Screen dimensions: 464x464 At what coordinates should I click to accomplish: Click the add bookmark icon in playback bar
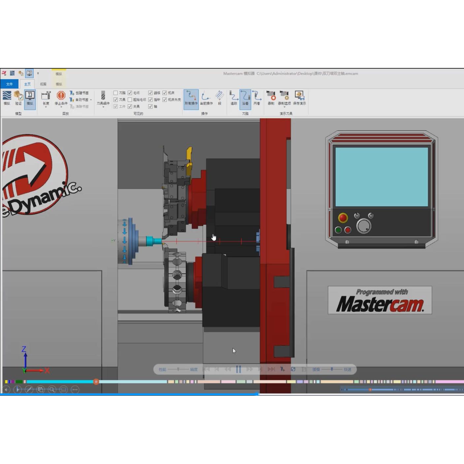point(282,369)
